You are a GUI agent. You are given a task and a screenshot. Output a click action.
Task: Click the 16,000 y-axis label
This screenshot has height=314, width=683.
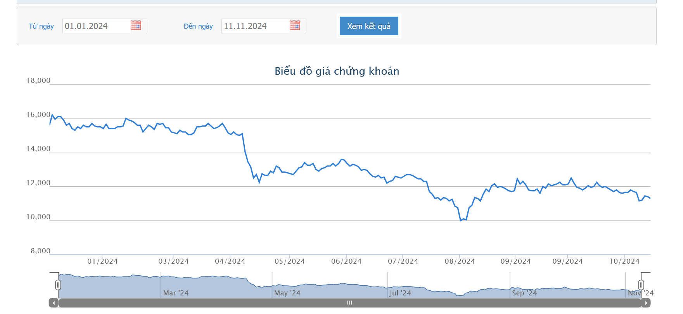(38, 115)
